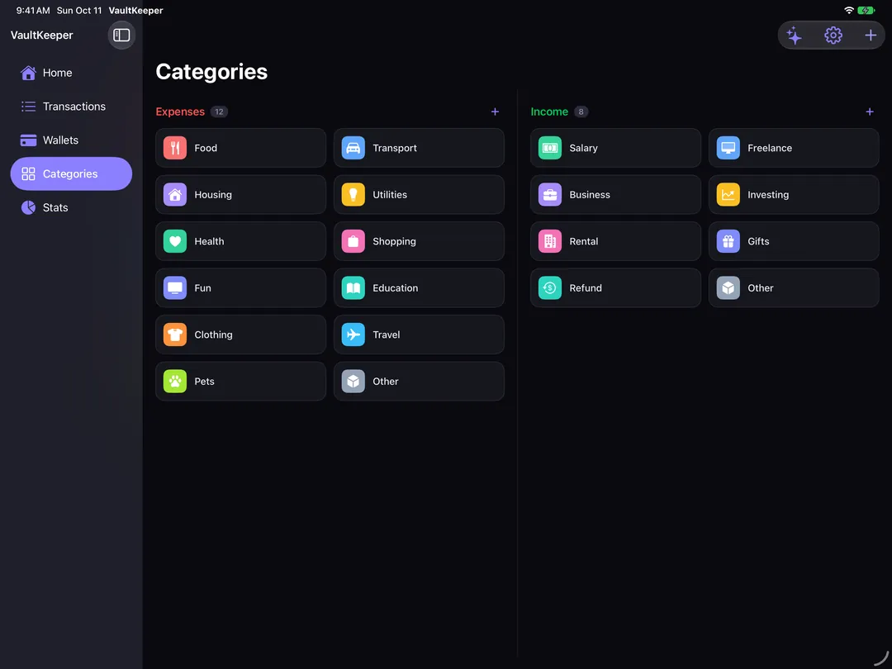Open the Travel category label
The height and width of the screenshot is (669, 892).
(386, 334)
